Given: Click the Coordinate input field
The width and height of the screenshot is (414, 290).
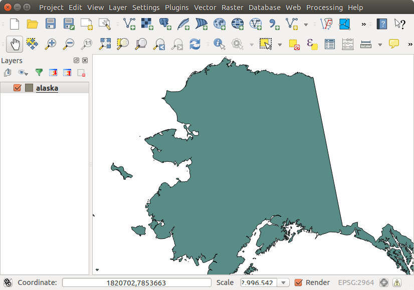Looking at the screenshot, I should [x=136, y=282].
